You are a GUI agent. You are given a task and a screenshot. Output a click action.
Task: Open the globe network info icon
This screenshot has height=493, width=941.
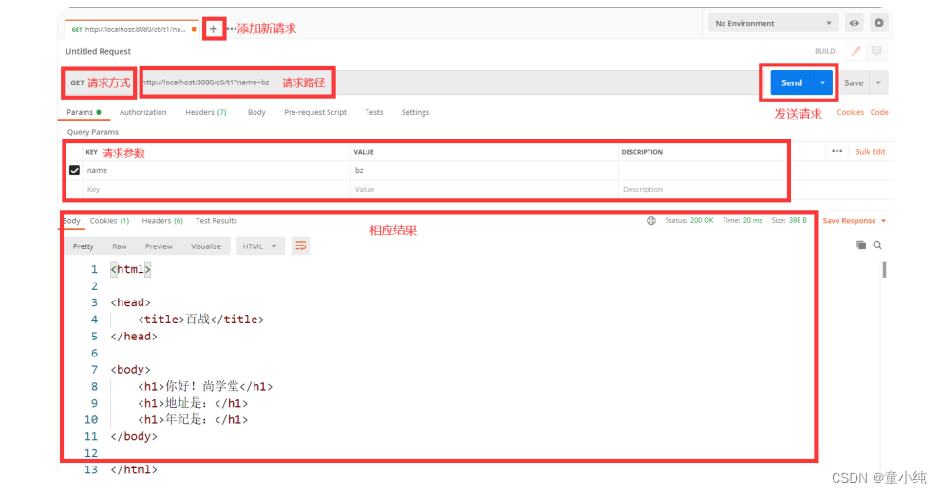pos(651,221)
